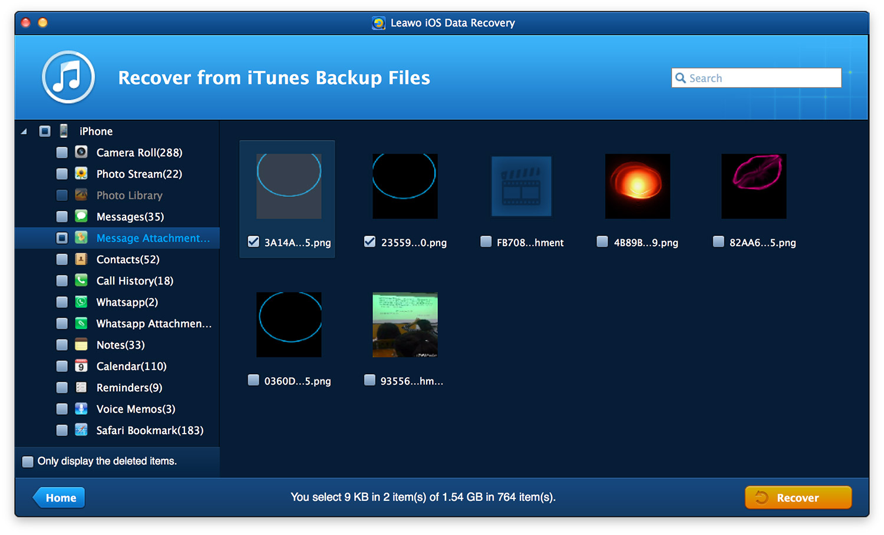Select the Messages speech bubble icon
Viewport: 884px width, 535px height.
(x=81, y=216)
